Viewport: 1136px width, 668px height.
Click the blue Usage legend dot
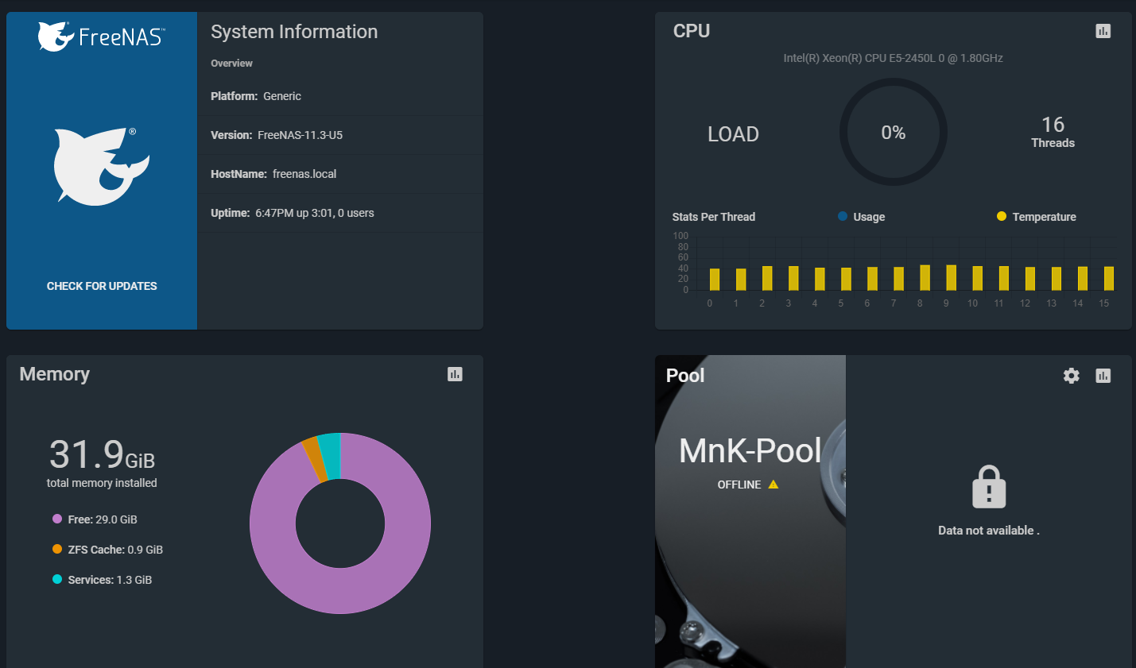pyautogui.click(x=843, y=216)
